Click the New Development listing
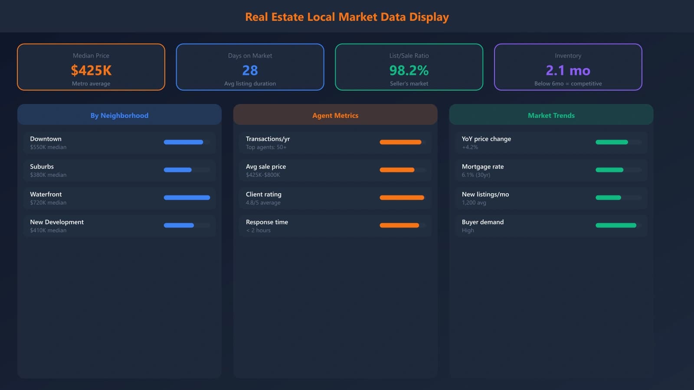 [x=119, y=225]
